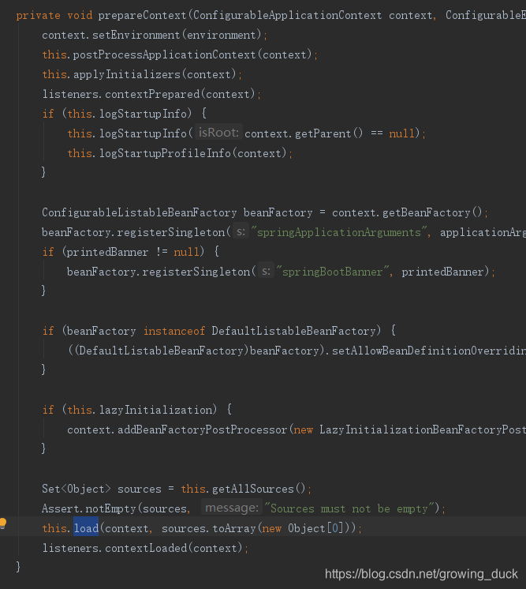Click toArray method call
The image size is (526, 589).
(x=234, y=528)
